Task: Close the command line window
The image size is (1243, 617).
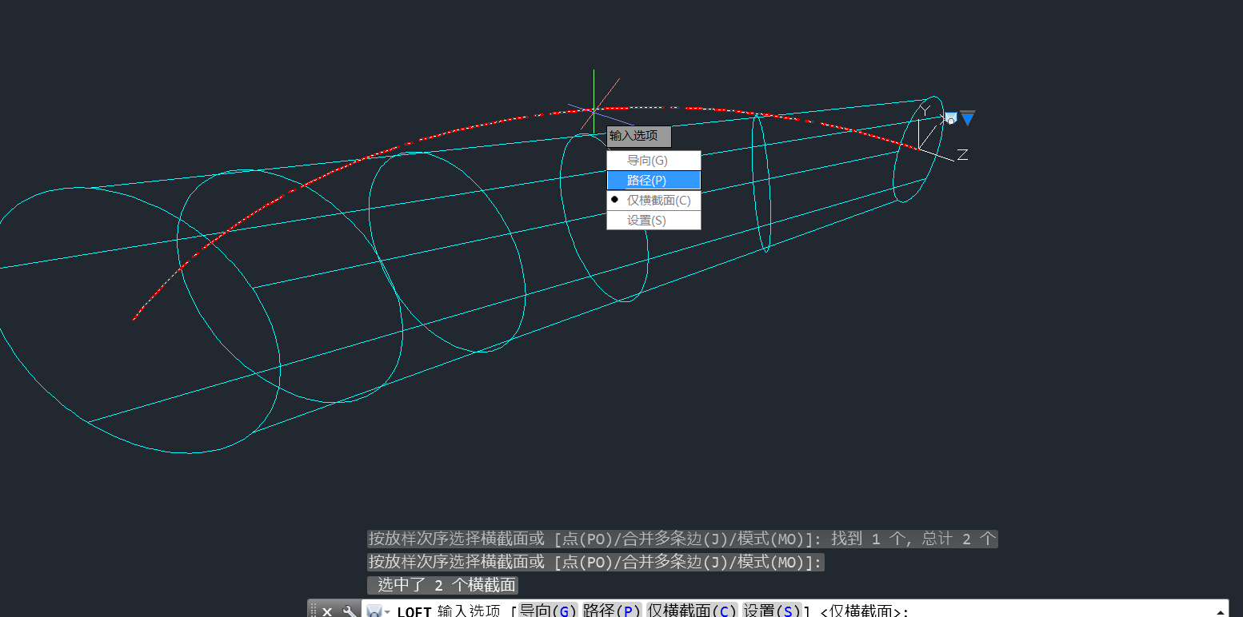Action: pyautogui.click(x=327, y=611)
